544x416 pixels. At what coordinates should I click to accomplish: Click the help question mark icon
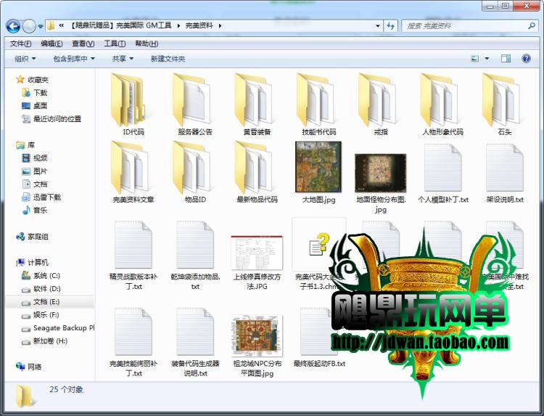tap(527, 59)
